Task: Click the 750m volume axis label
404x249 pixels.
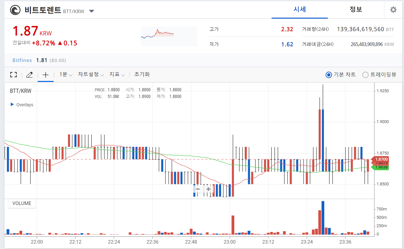Action: 382,209
